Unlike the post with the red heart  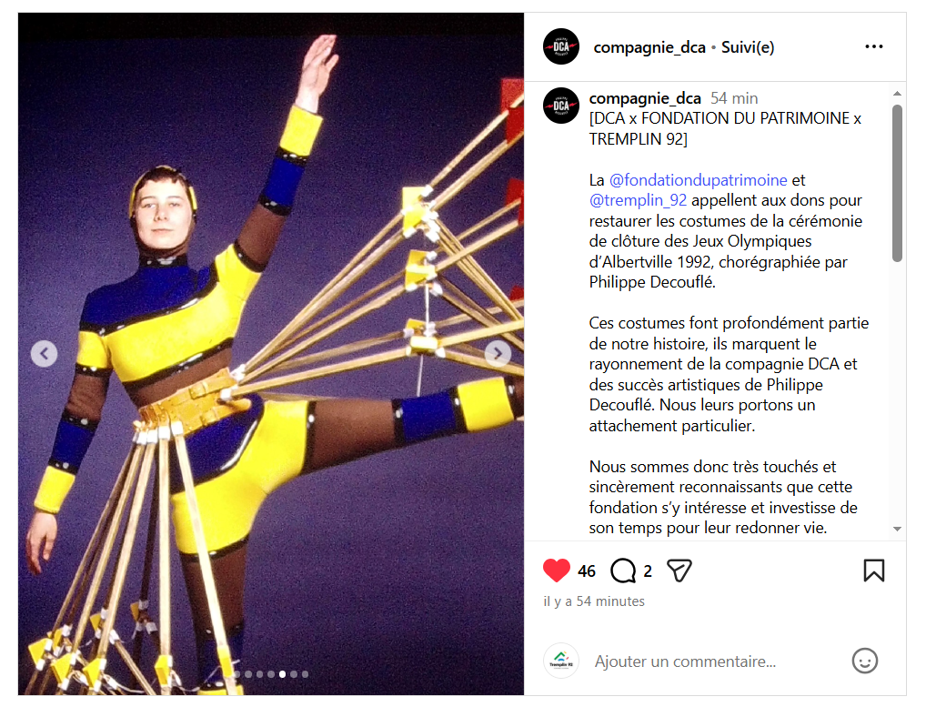pos(557,571)
